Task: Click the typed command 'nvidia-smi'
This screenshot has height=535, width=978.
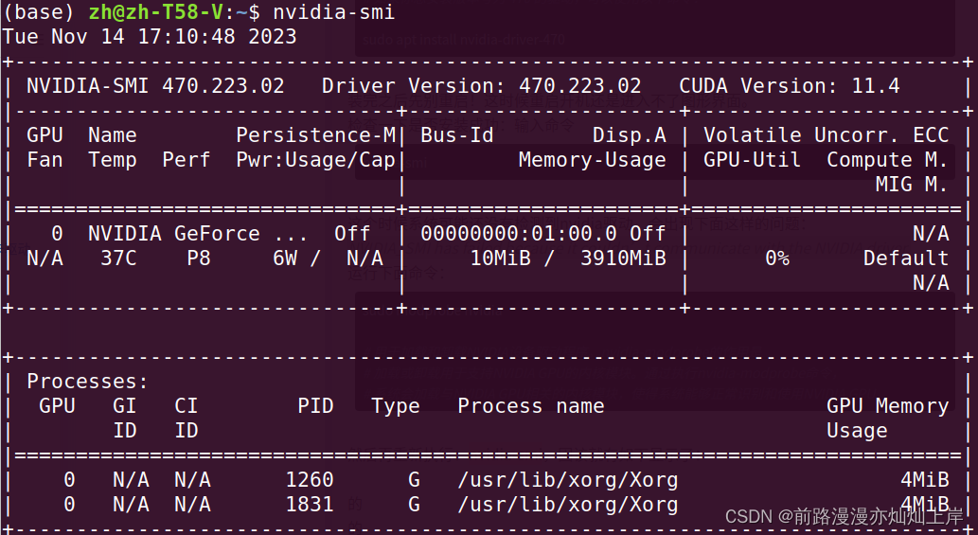Action: tap(333, 12)
